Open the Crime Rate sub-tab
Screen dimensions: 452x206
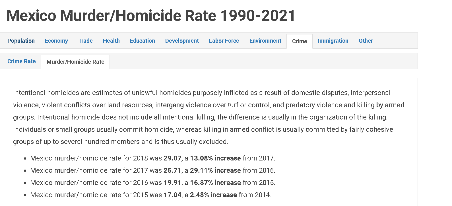(22, 61)
